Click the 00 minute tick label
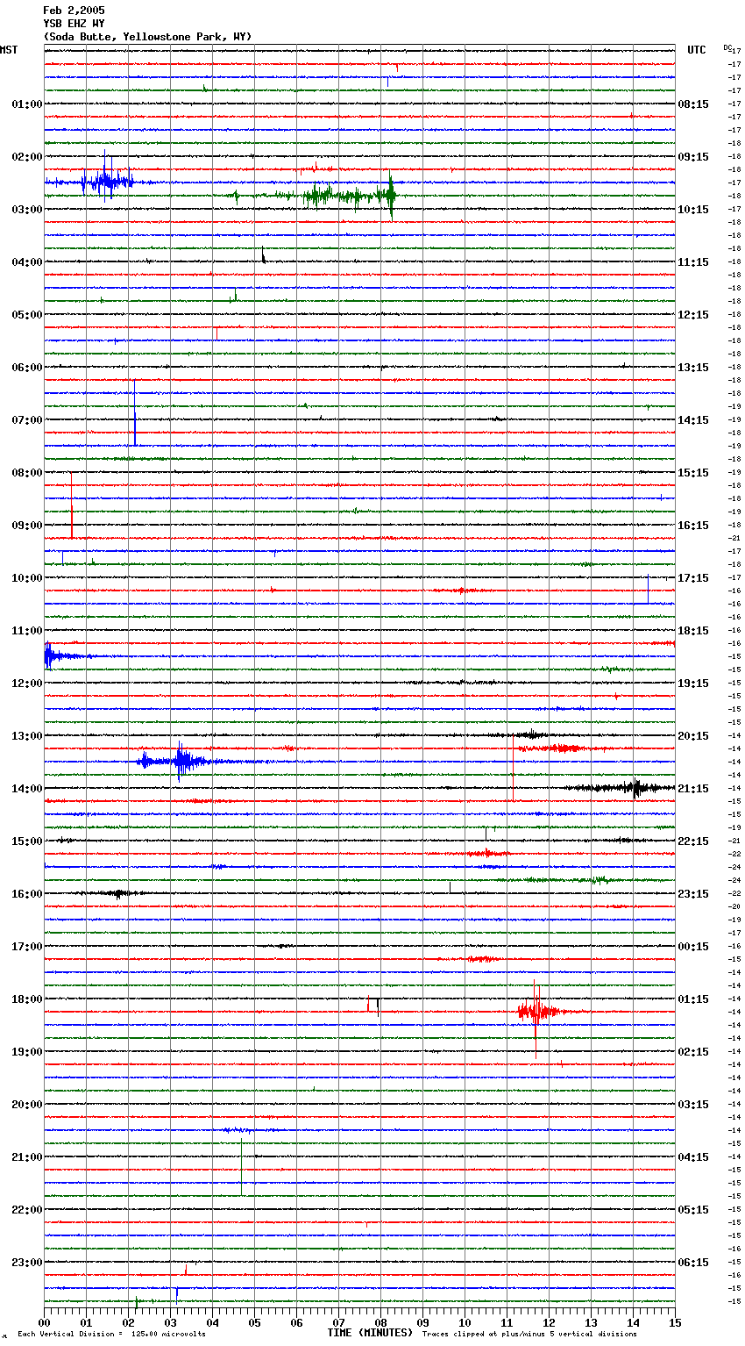Image resolution: width=745 pixels, height=1346 pixels. pyautogui.click(x=45, y=1321)
